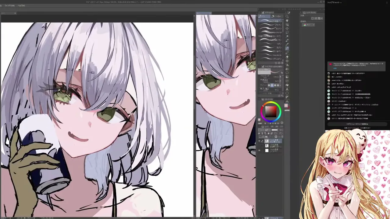Click the layer color effect icon
This screenshot has height=219, width=390.
[319, 18]
